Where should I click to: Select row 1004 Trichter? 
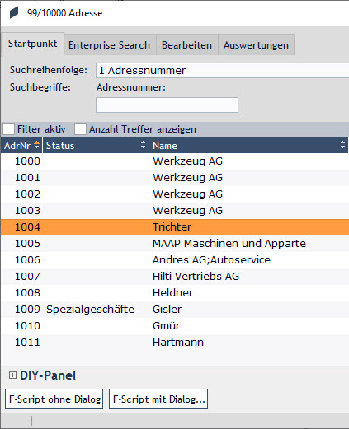175,227
